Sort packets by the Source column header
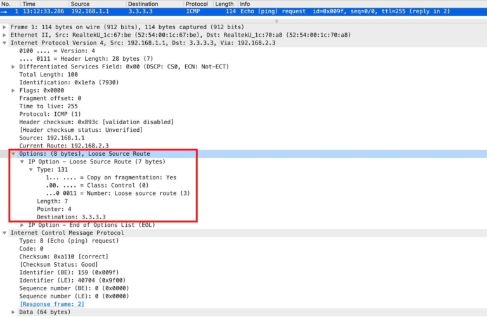487x318 pixels. coord(80,4)
